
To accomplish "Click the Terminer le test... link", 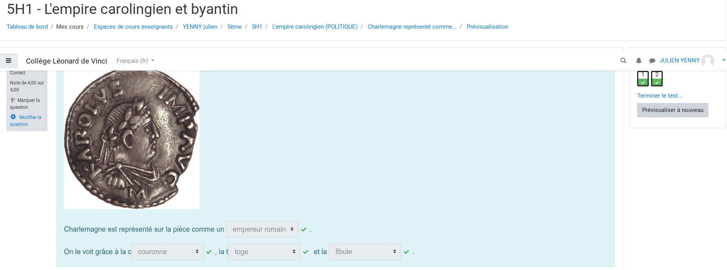I will click(660, 96).
